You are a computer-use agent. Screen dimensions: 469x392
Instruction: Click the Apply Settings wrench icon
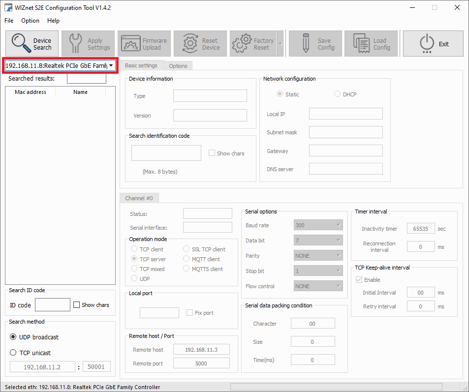pos(75,44)
